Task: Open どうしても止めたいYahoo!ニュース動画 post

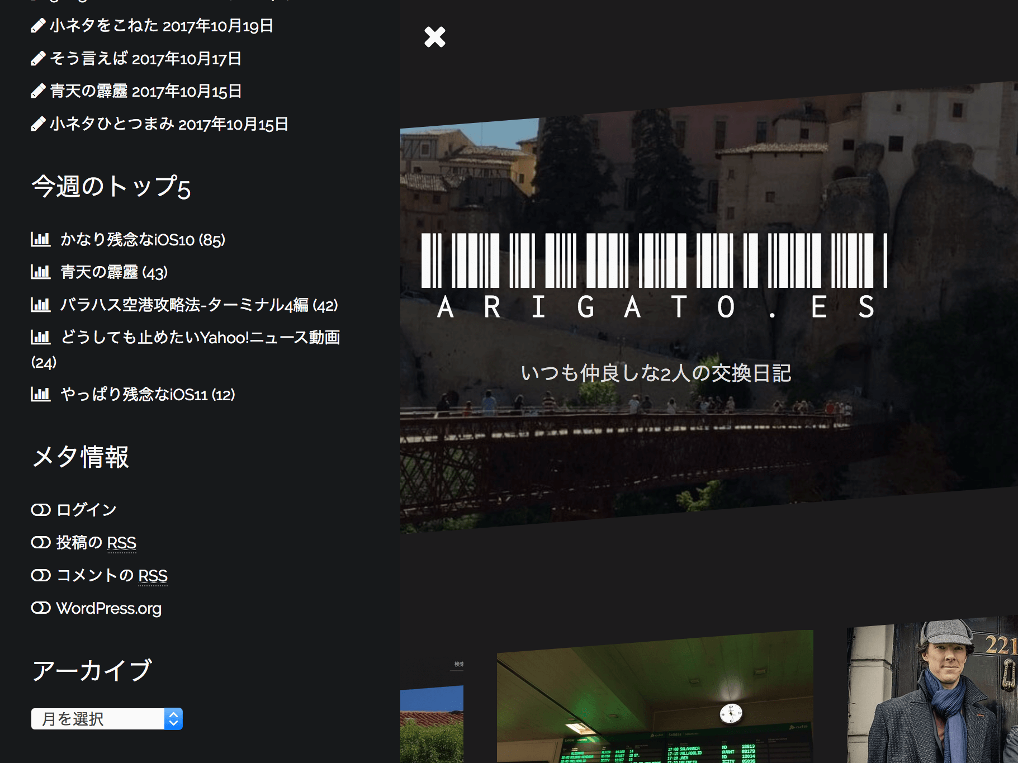Action: point(200,338)
